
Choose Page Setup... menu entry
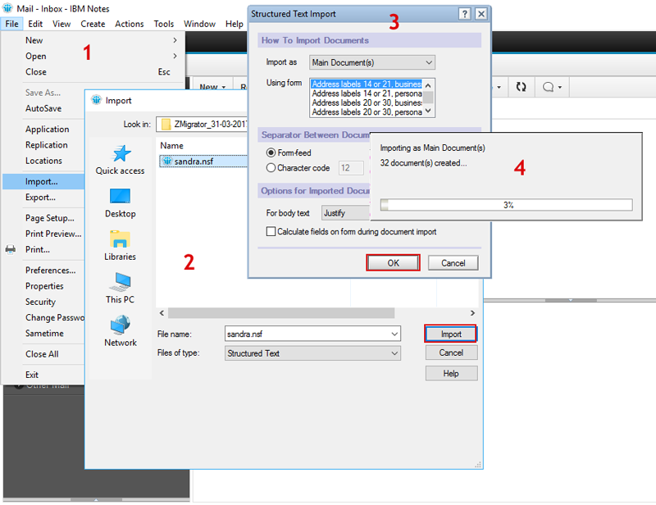pyautogui.click(x=43, y=218)
